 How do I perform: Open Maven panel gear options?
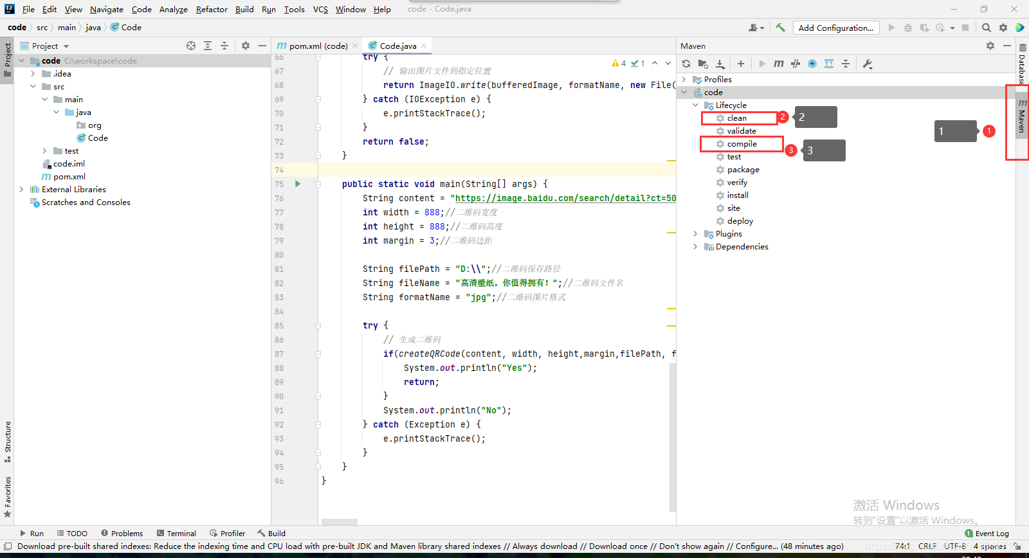(x=990, y=46)
